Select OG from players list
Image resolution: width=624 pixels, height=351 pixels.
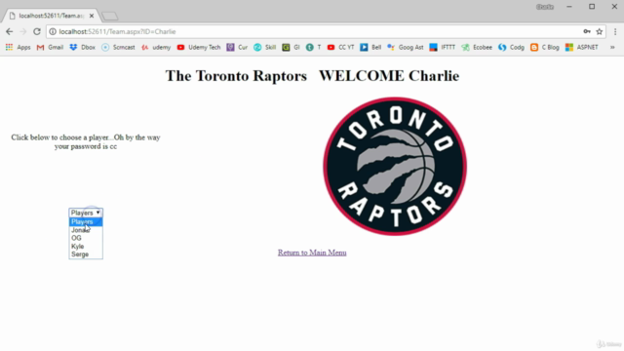click(x=86, y=238)
